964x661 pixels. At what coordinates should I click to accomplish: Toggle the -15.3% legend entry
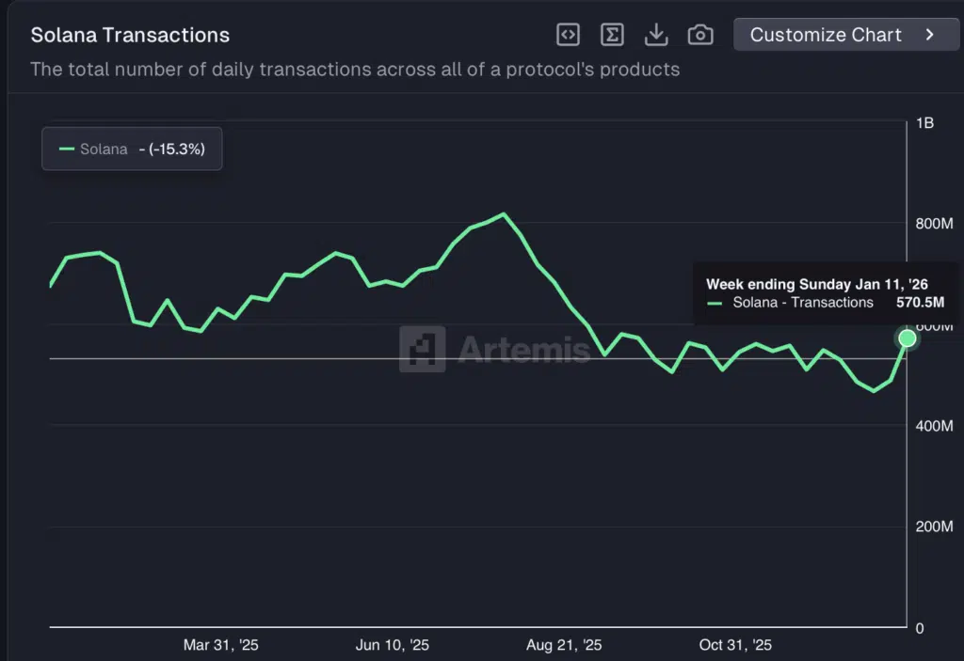174,149
